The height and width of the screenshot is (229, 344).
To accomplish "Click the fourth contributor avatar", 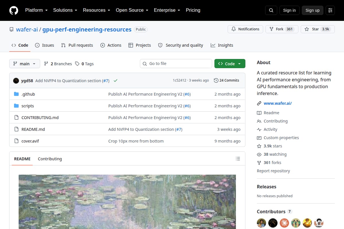I will 296,223.
